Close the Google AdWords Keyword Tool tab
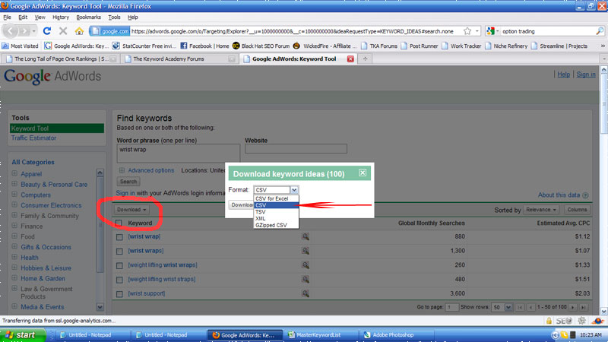 coord(350,59)
